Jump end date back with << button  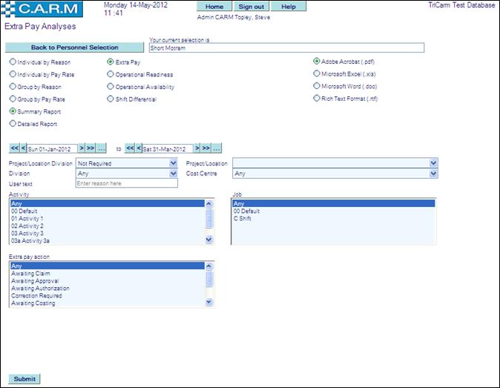(130, 148)
